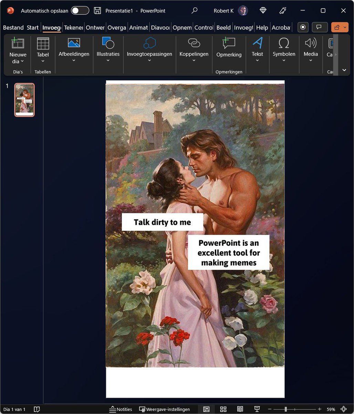Click the orange share button
Image resolution: width=354 pixels, height=414 pixels.
tap(340, 27)
